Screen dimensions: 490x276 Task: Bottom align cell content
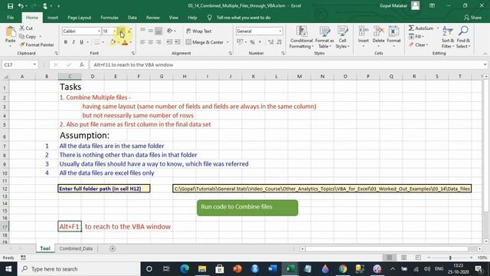[158, 31]
